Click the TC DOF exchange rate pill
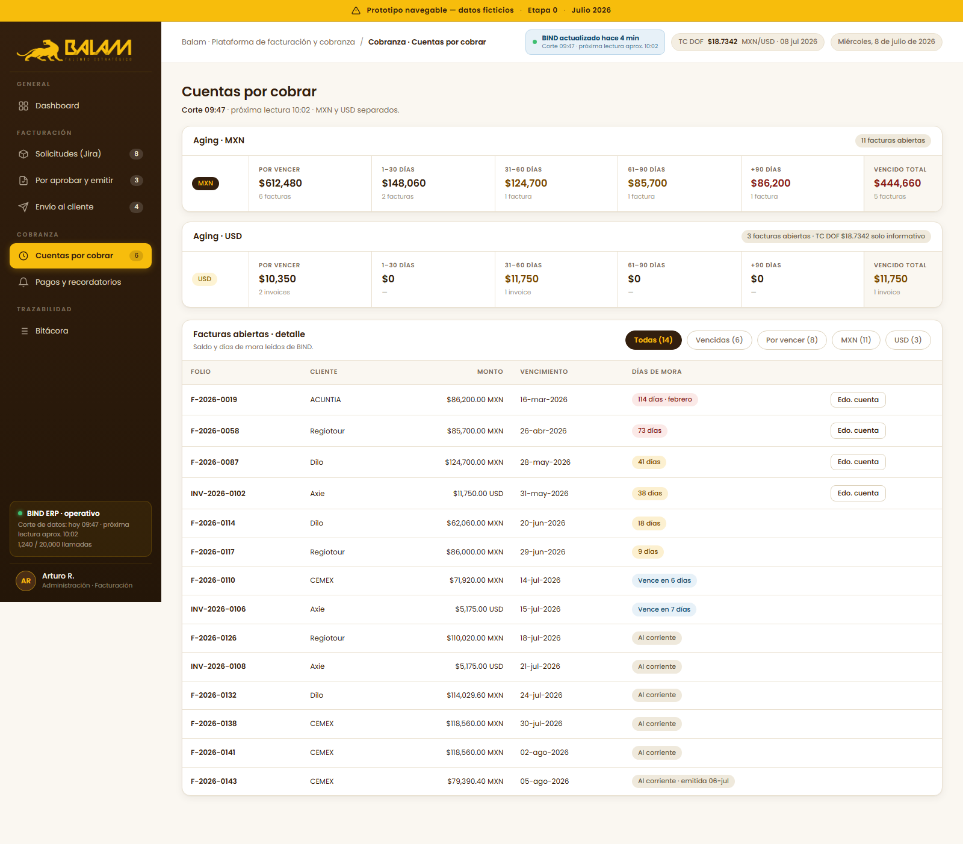Viewport: 963px width, 844px height. (748, 42)
